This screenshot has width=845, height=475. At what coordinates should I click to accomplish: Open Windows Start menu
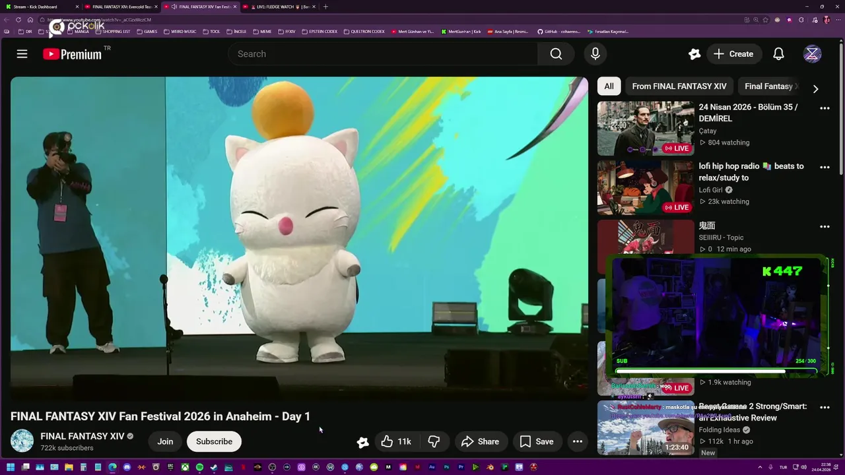click(x=11, y=468)
